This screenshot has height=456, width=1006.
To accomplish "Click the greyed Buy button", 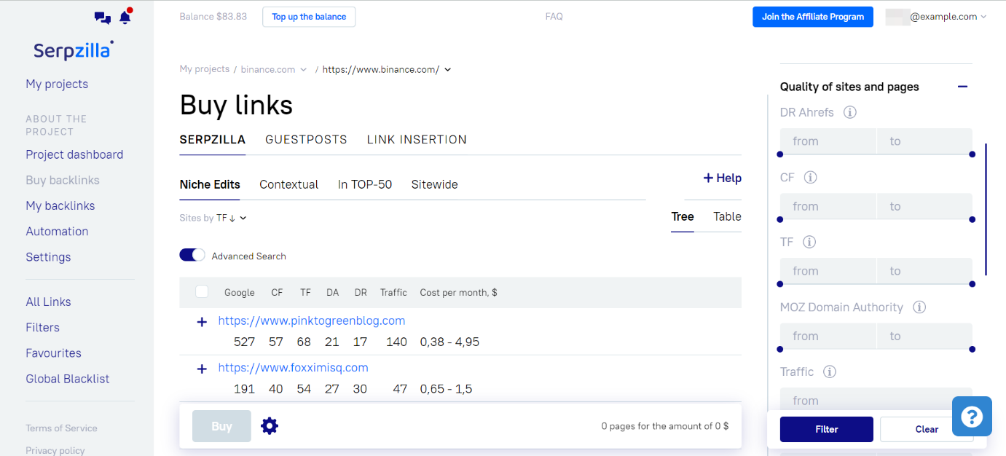I will 221,426.
